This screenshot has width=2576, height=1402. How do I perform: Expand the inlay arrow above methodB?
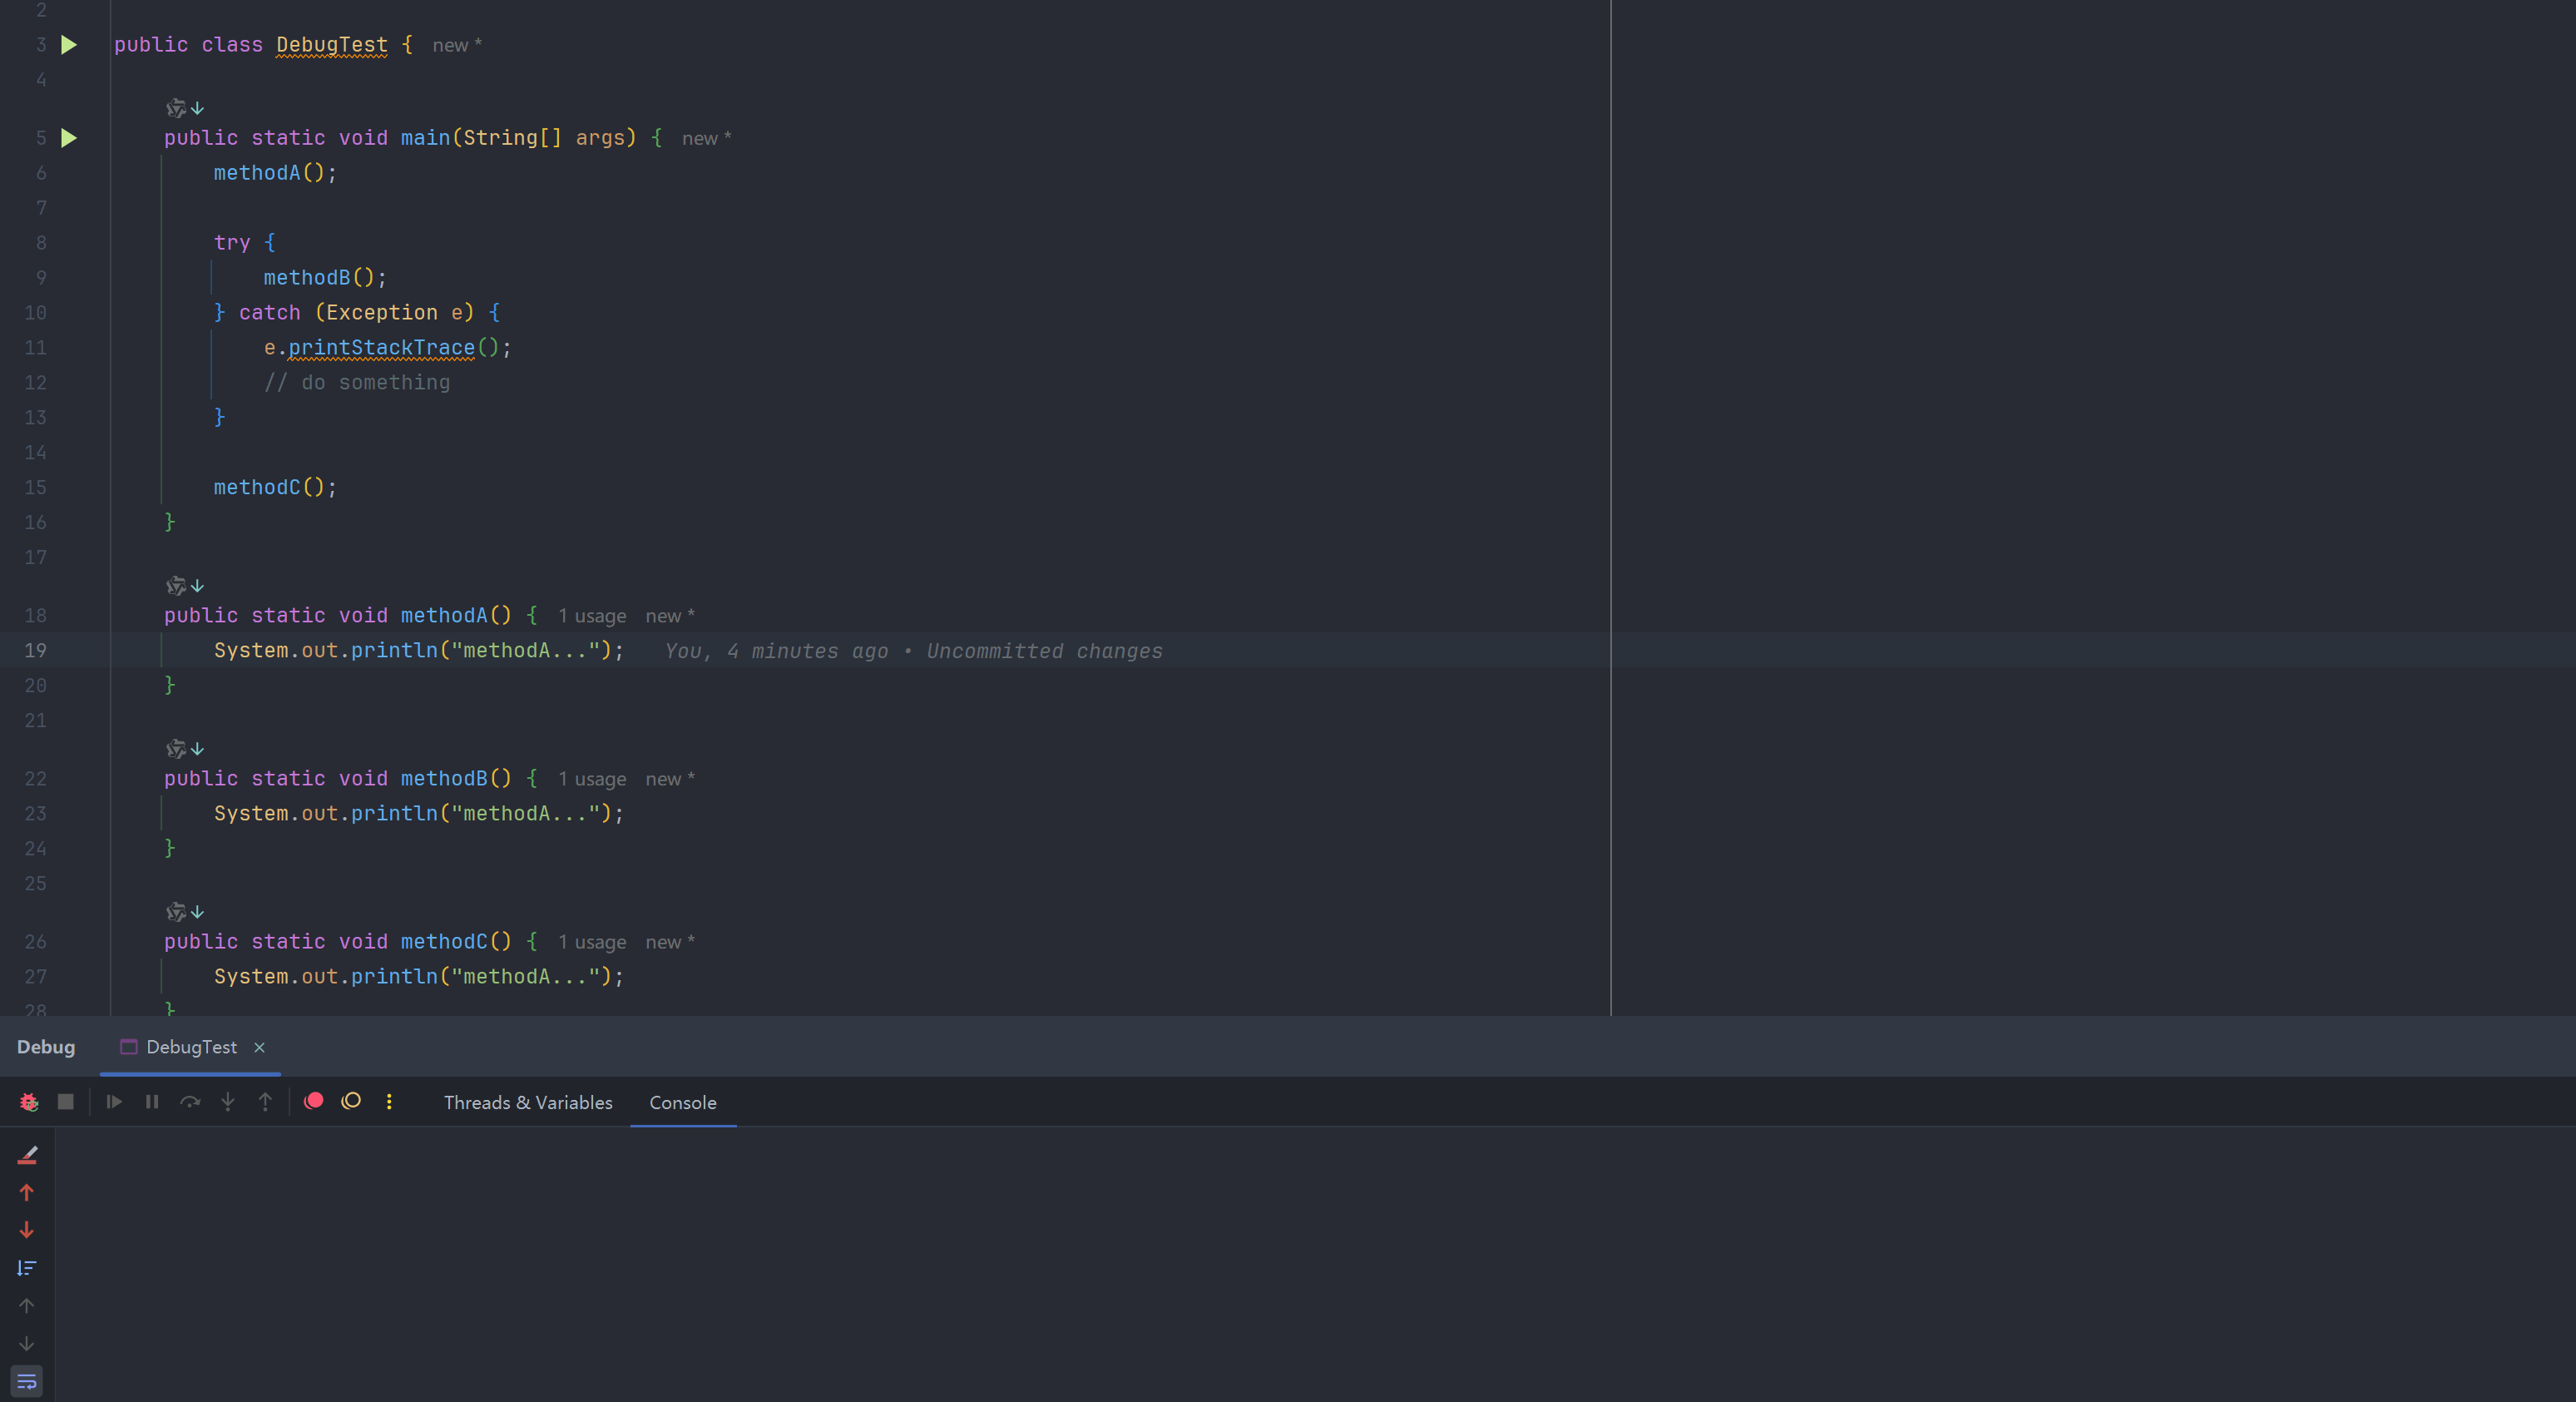click(197, 749)
